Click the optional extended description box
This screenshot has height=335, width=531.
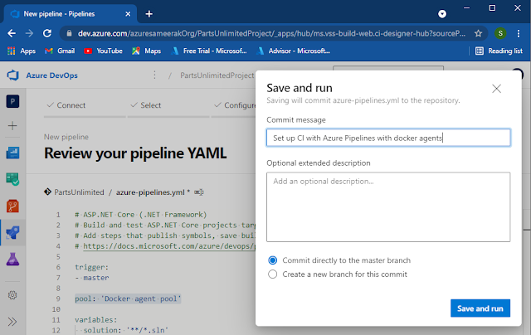[388, 206]
